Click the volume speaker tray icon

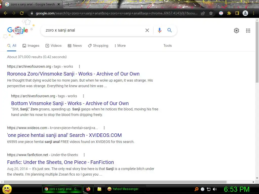[x=215, y=189]
